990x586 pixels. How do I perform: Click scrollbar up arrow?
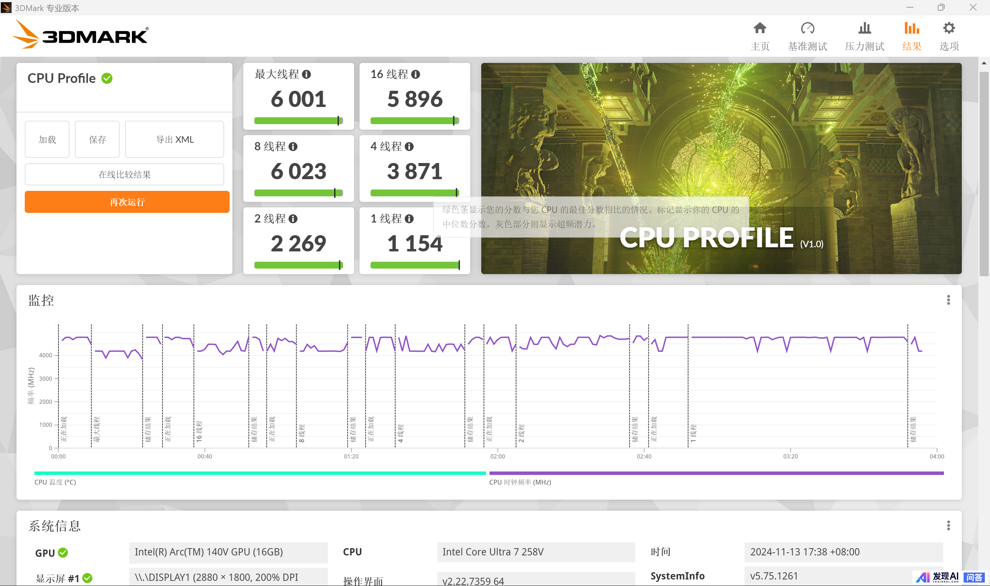pyautogui.click(x=984, y=63)
